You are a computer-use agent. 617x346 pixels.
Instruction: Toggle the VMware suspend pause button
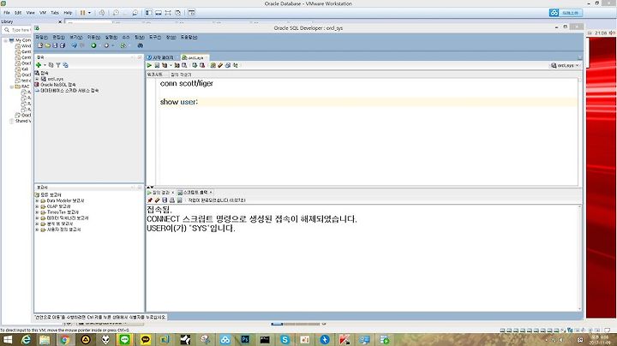click(x=82, y=13)
